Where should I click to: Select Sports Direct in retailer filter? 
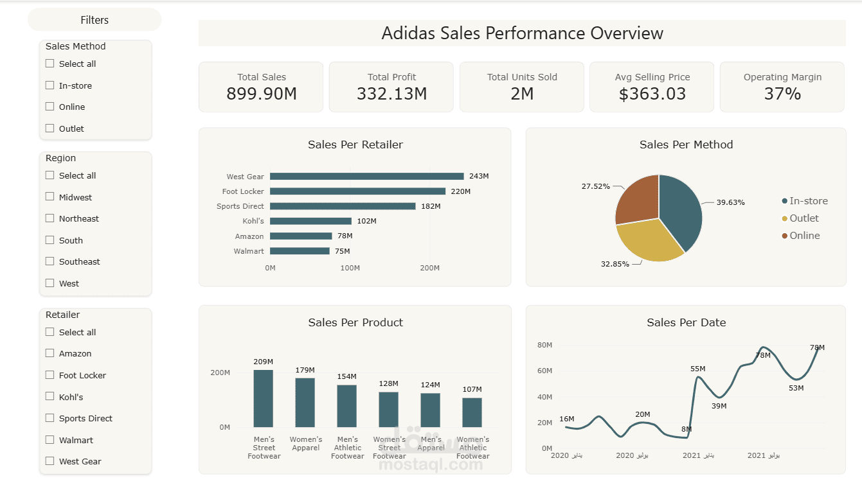[x=49, y=418]
